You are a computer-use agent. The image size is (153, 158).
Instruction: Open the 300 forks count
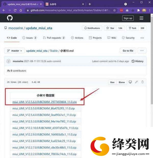pos(142,28)
